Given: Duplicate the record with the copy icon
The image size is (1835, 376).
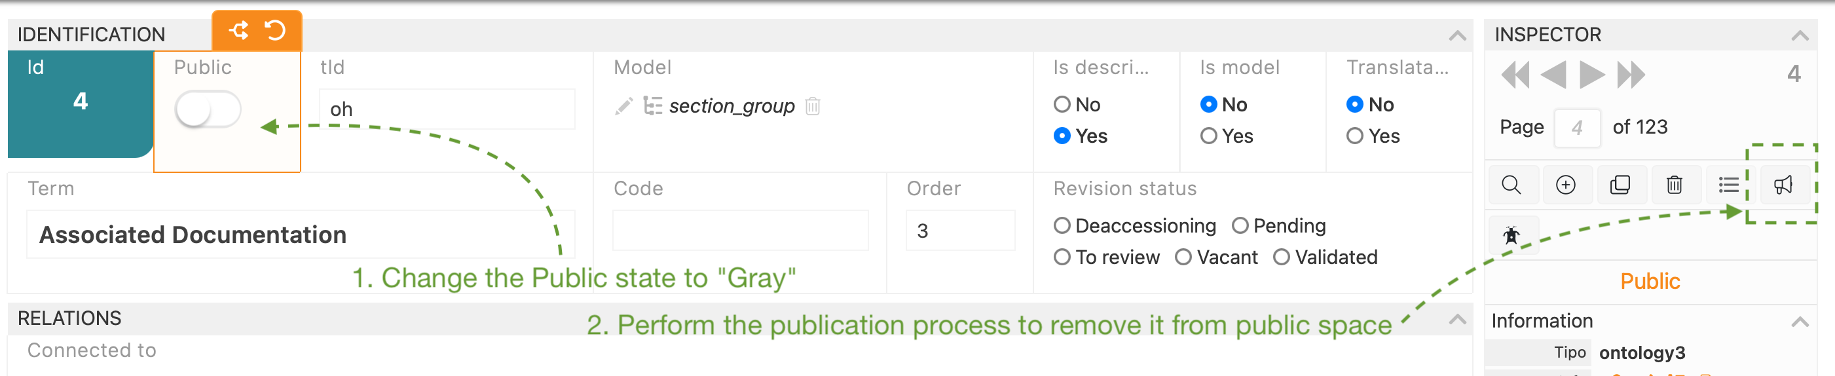Looking at the screenshot, I should pyautogui.click(x=1620, y=185).
